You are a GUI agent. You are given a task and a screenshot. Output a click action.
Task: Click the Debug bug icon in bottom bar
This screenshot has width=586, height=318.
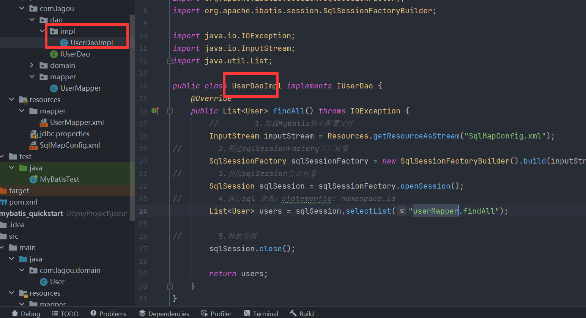point(15,313)
